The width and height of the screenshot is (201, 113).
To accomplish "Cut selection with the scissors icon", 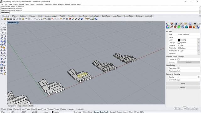I will 17,19.
